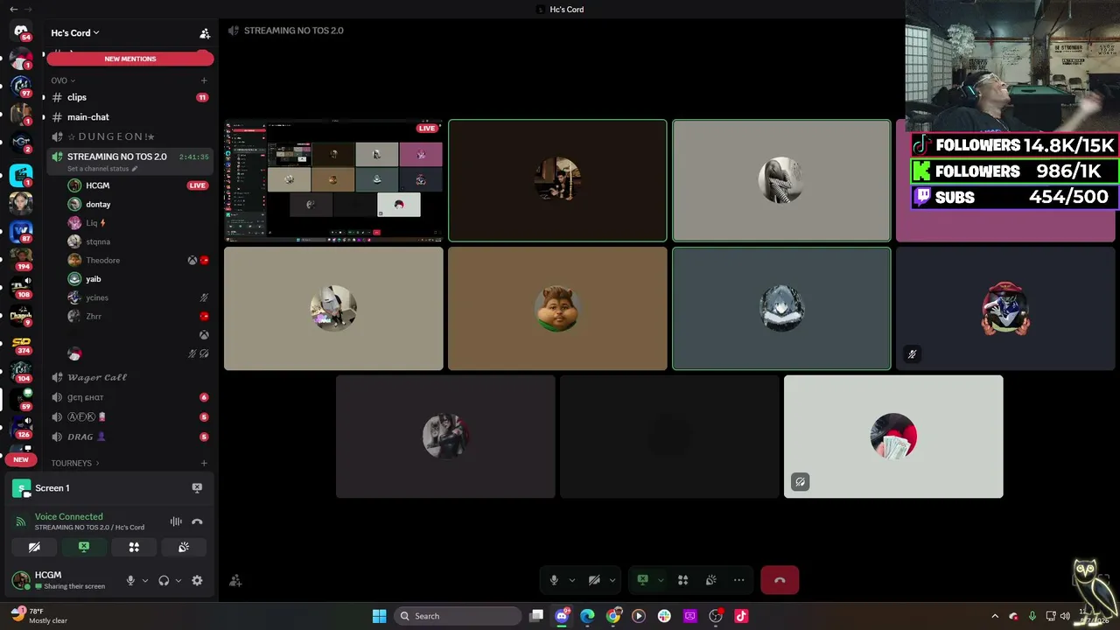Open user settings gear
This screenshot has width=1120, height=630.
(197, 580)
